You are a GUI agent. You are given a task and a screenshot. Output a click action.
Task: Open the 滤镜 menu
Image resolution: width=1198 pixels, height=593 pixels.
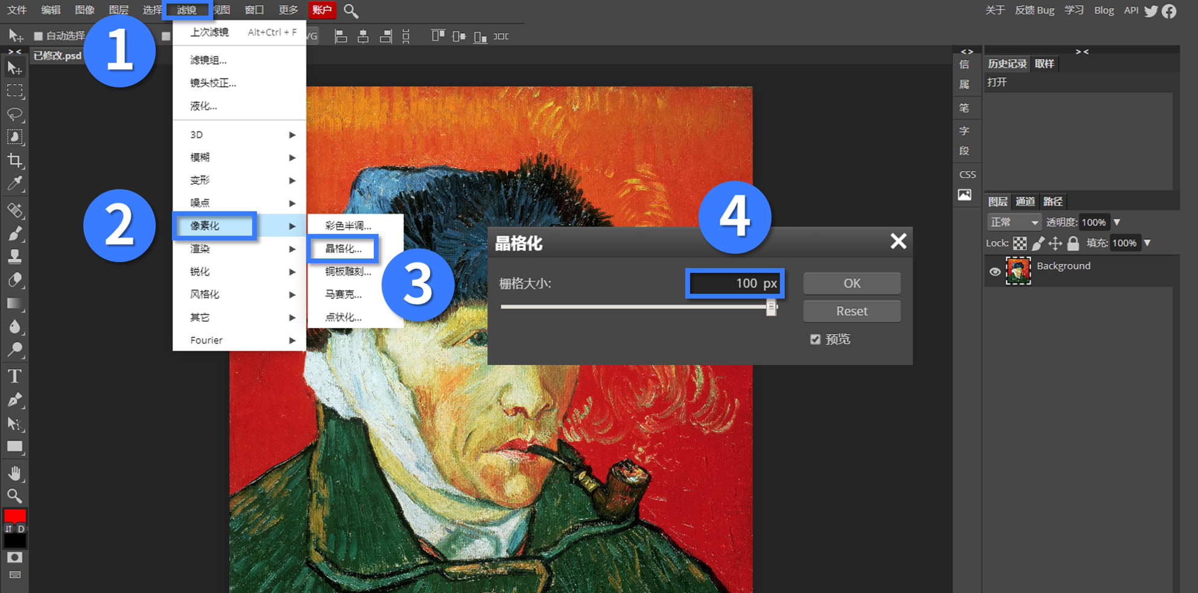coord(187,10)
